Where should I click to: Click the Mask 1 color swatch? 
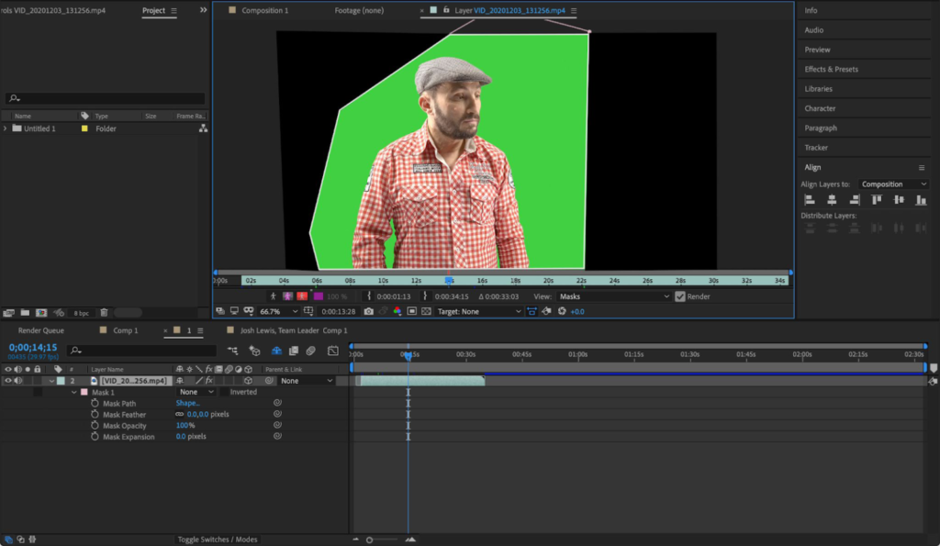[84, 392]
